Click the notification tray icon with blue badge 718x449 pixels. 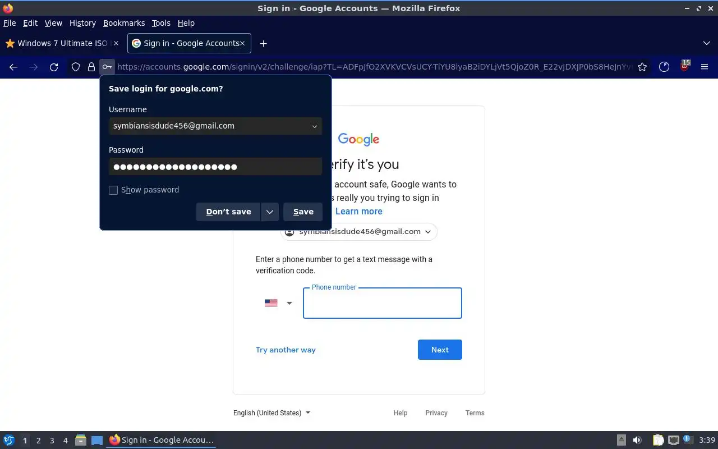688,439
